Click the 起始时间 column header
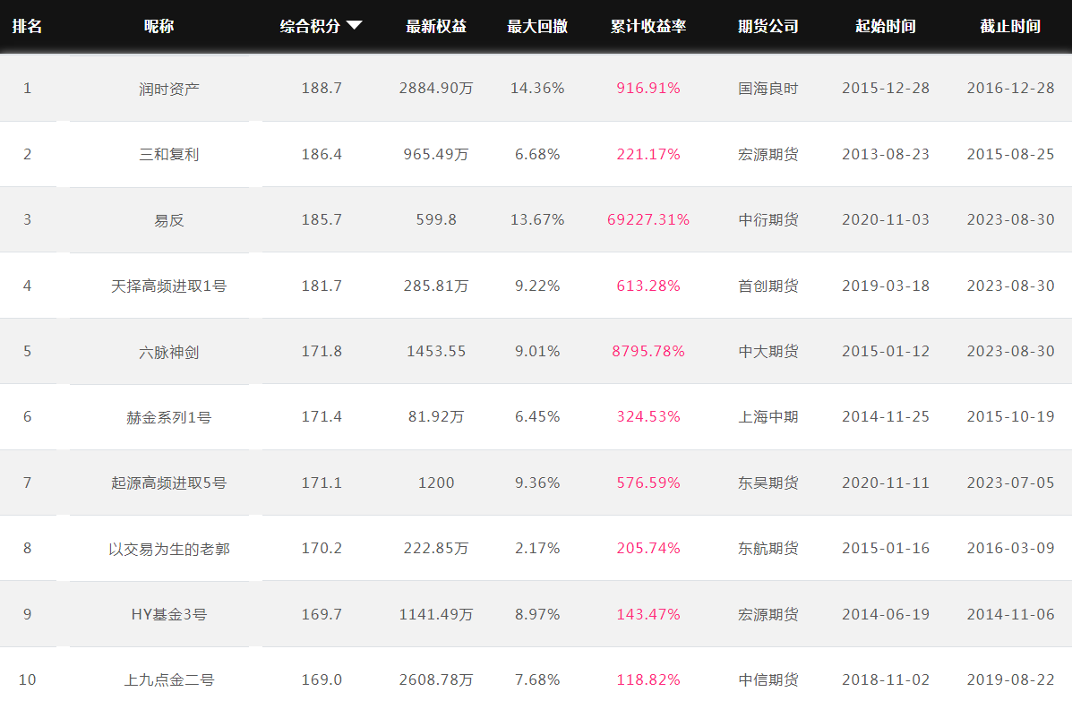This screenshot has width=1072, height=709. tap(886, 26)
